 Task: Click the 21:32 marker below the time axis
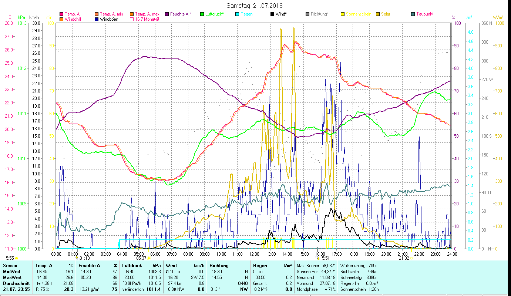pyautogui.click(x=404, y=258)
